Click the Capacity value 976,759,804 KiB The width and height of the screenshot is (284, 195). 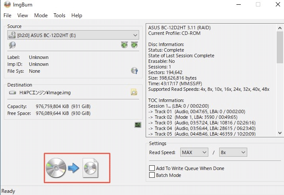[52, 106]
